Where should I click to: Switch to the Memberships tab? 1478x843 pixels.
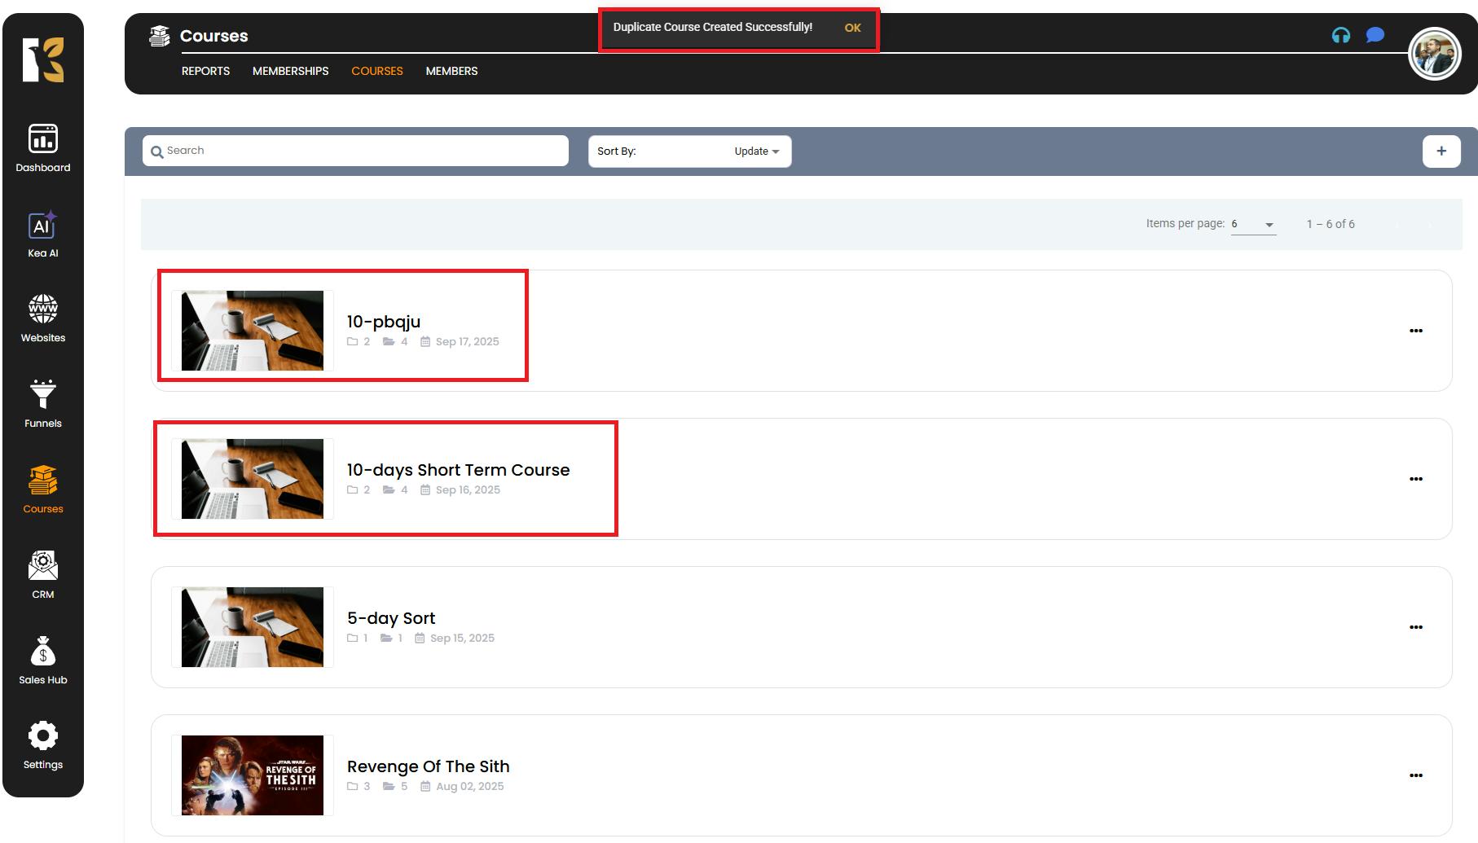(290, 71)
